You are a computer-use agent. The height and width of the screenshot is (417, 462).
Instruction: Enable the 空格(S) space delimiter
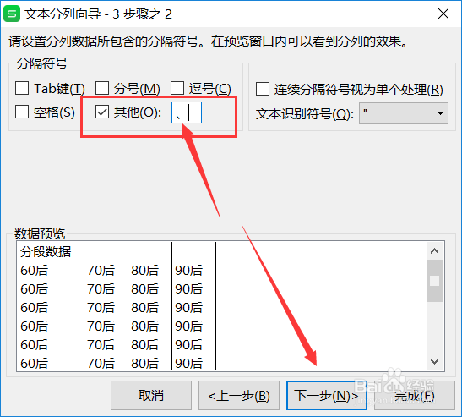(x=22, y=112)
